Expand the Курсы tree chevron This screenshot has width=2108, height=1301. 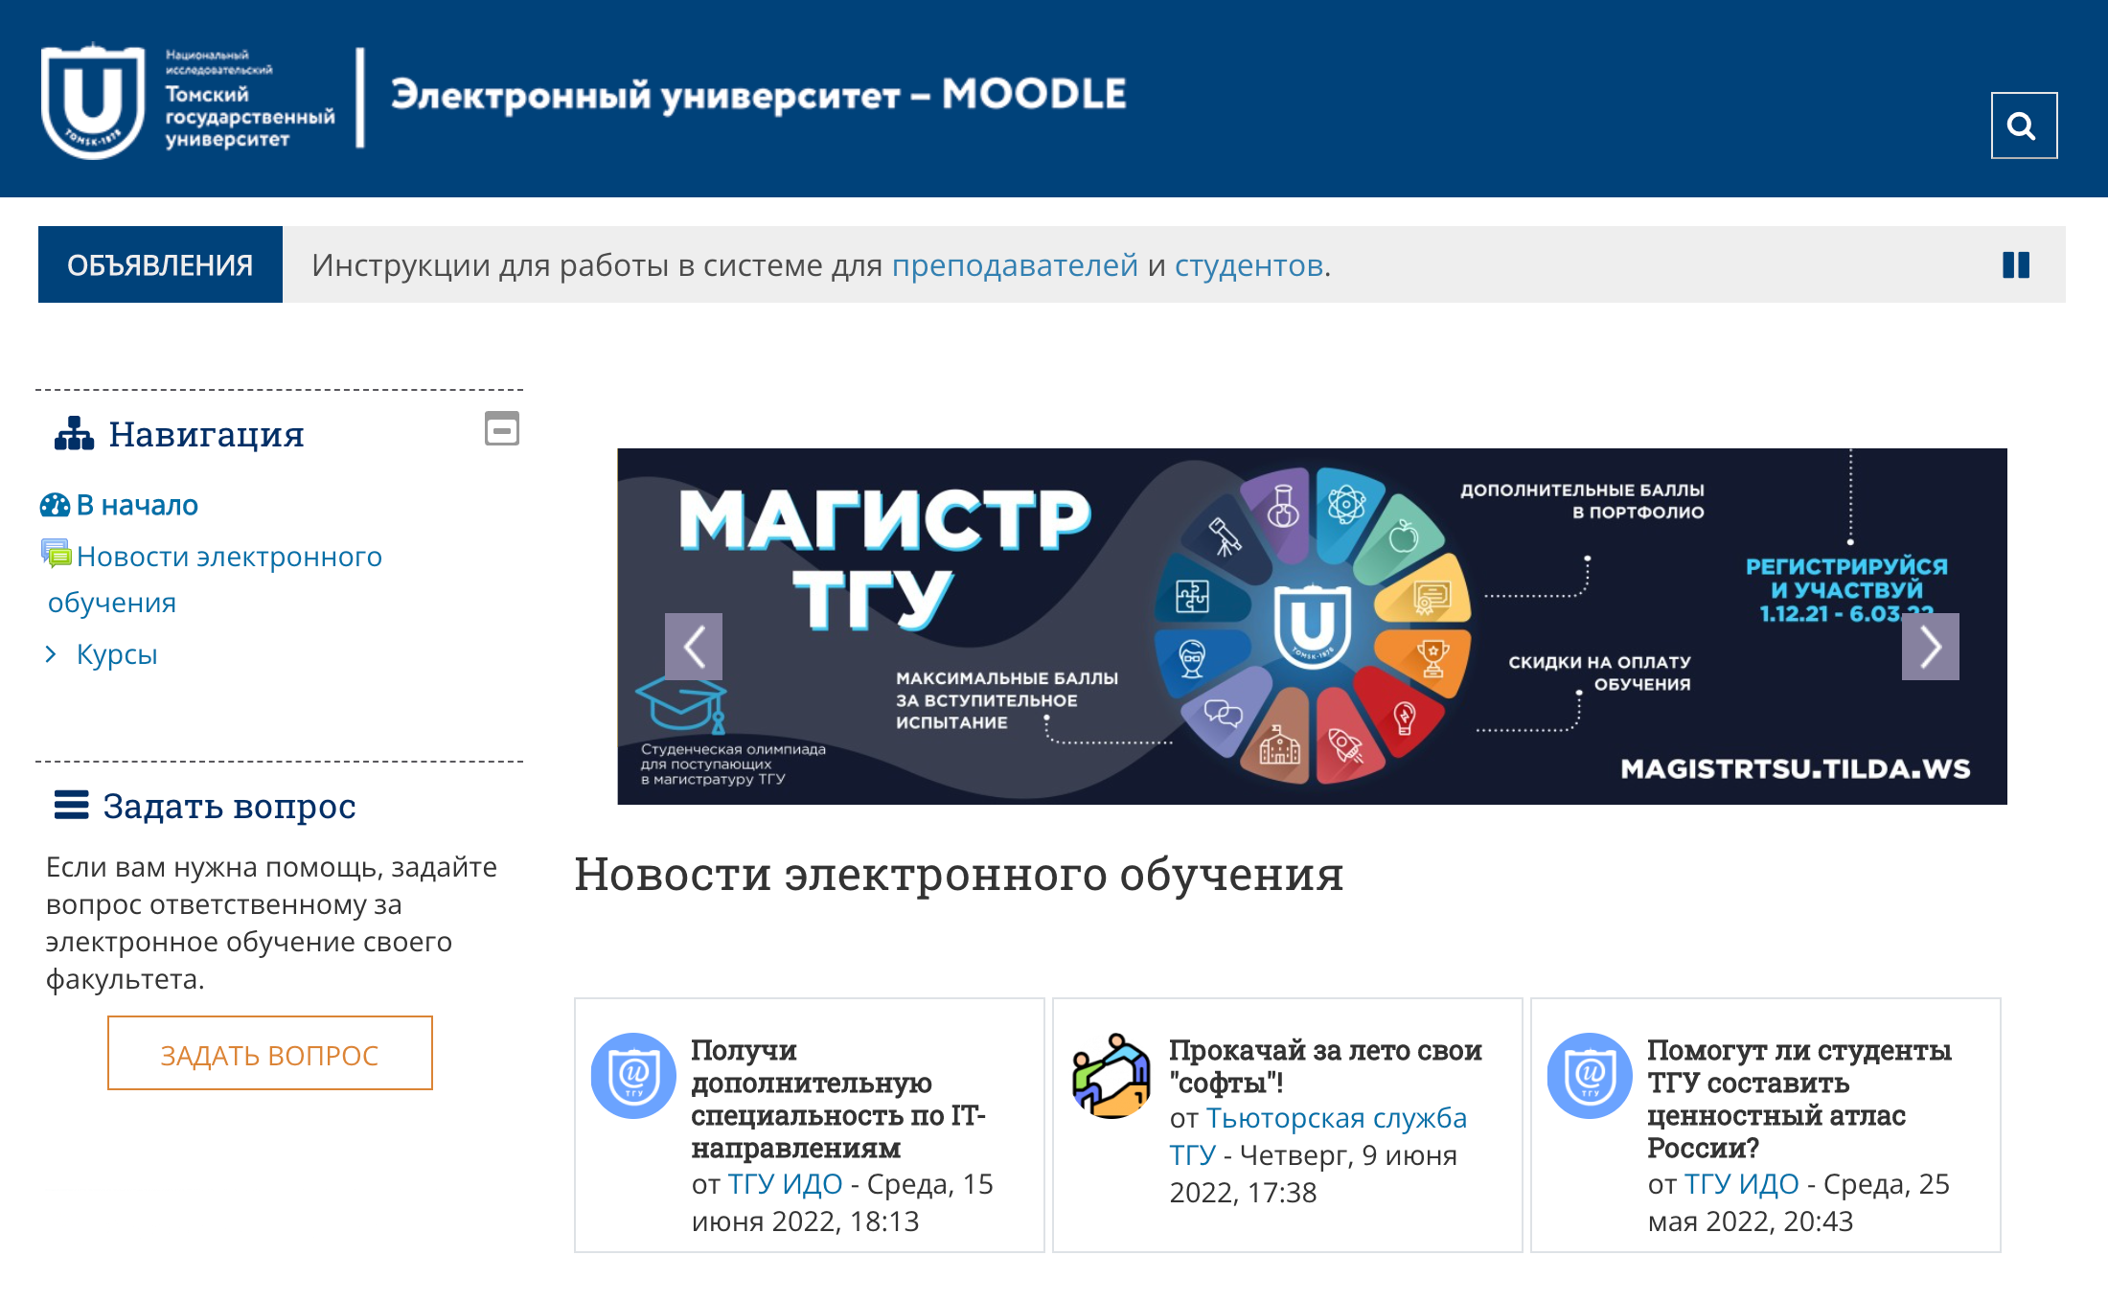[x=52, y=654]
